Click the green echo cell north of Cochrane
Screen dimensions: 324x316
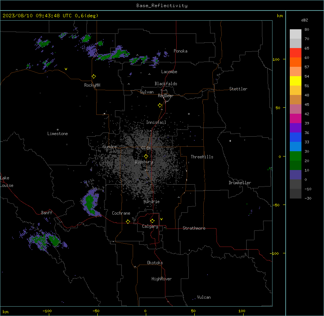tap(90, 203)
